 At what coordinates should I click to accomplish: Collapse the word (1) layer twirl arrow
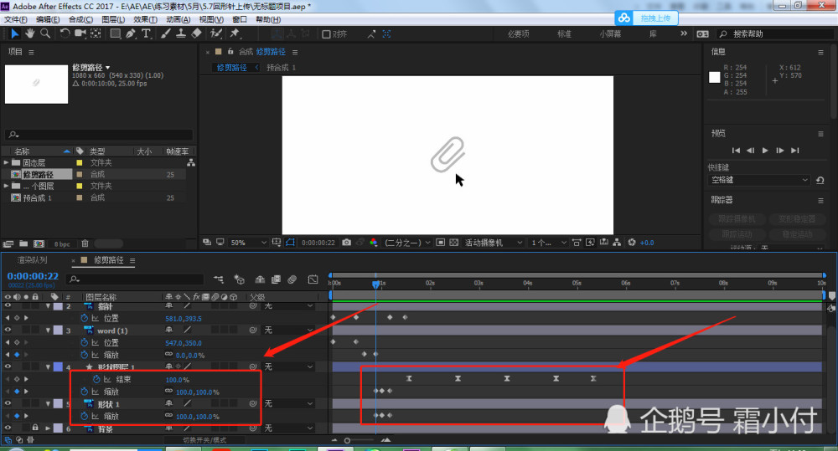coord(48,331)
